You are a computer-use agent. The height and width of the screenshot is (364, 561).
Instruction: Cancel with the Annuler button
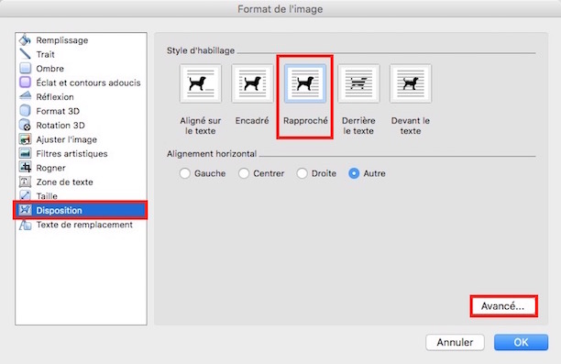tap(455, 343)
